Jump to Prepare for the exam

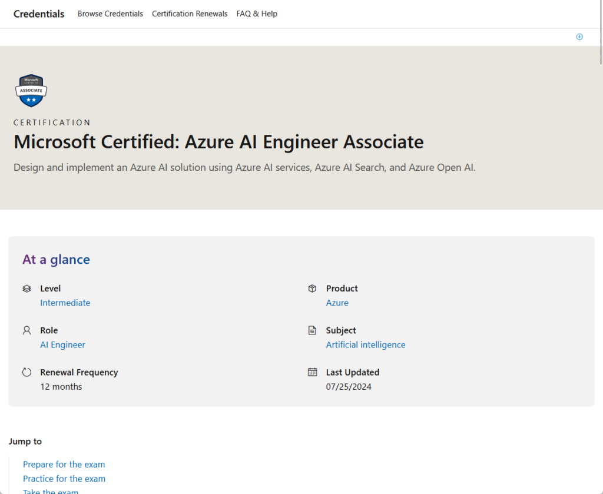[64, 465]
